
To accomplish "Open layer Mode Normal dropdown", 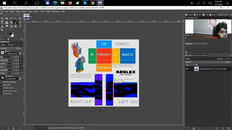I will click(221, 59).
